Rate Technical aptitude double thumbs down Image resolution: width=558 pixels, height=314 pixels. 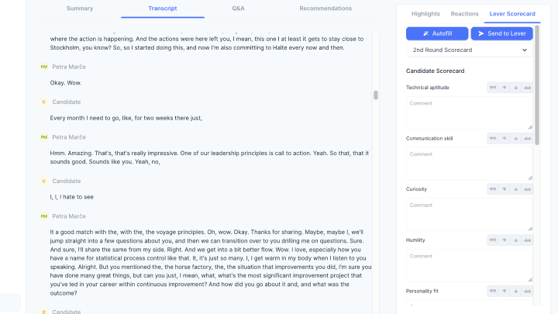pyautogui.click(x=492, y=88)
